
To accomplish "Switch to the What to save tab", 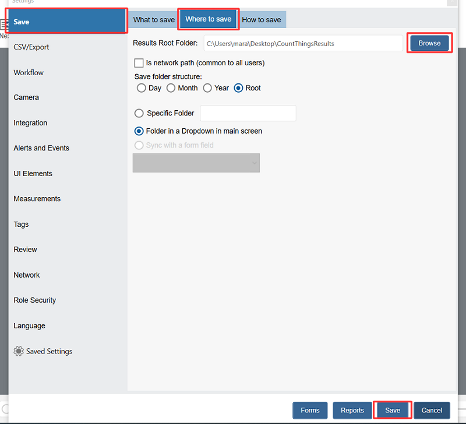I will coord(154,20).
